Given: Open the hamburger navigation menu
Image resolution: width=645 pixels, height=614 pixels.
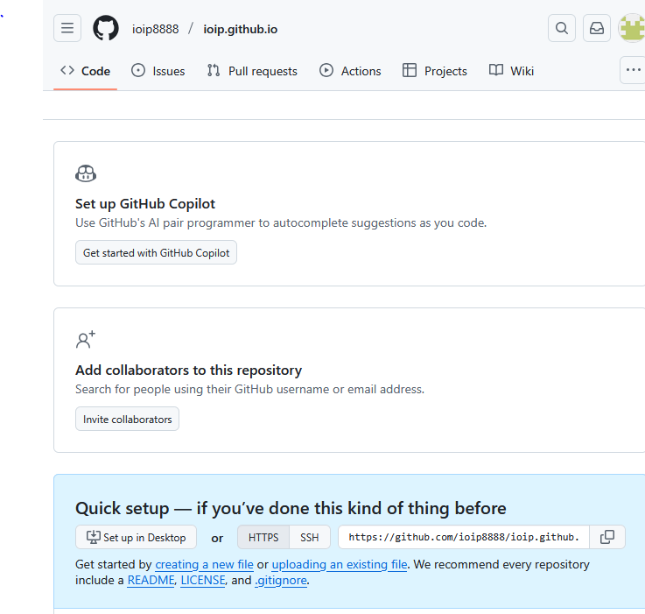Looking at the screenshot, I should [x=67, y=28].
